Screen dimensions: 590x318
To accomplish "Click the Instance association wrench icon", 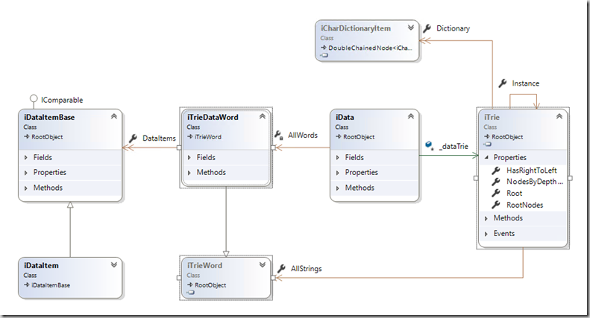I will click(x=502, y=83).
